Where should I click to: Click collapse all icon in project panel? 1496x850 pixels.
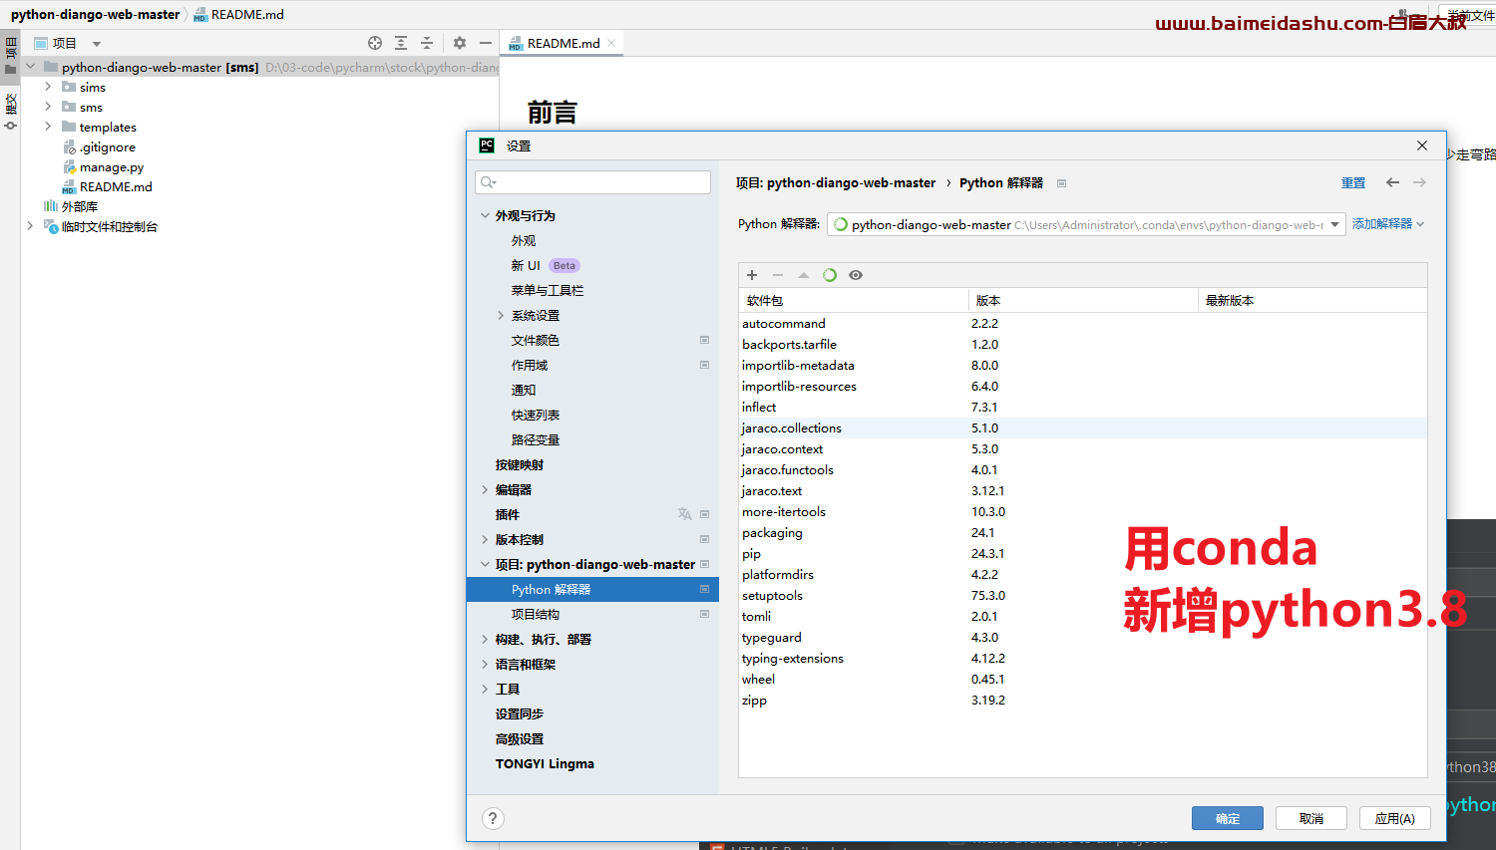pos(427,43)
